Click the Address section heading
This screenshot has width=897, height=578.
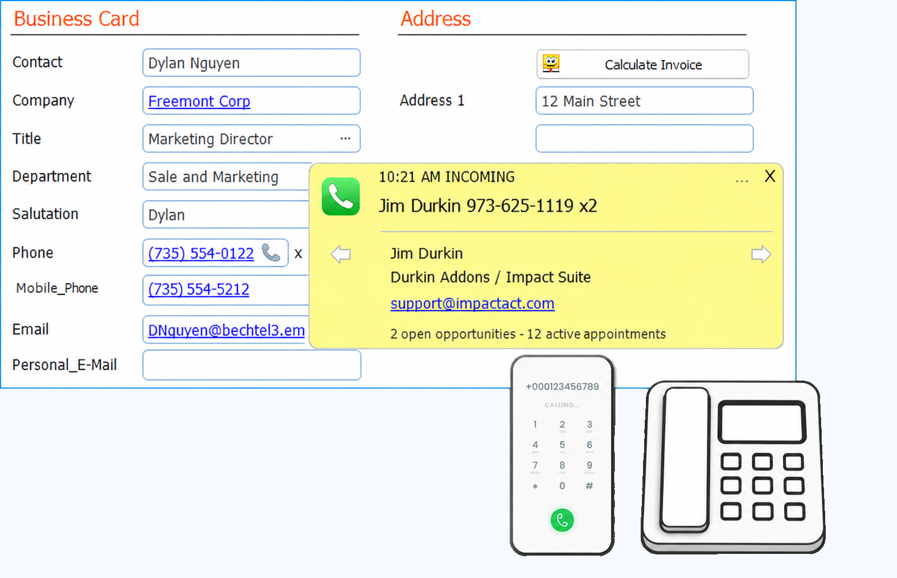436,19
